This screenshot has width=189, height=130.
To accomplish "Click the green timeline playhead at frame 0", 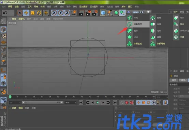I will point(10,97).
